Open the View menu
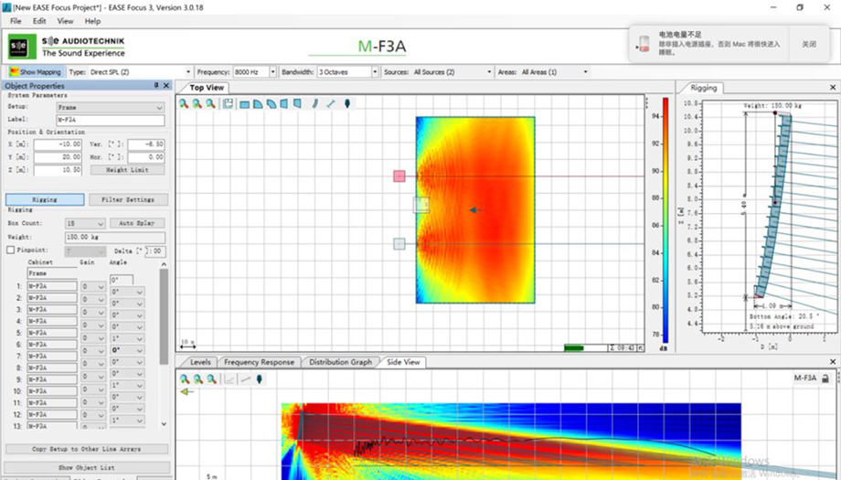This screenshot has width=841, height=480. pyautogui.click(x=65, y=20)
